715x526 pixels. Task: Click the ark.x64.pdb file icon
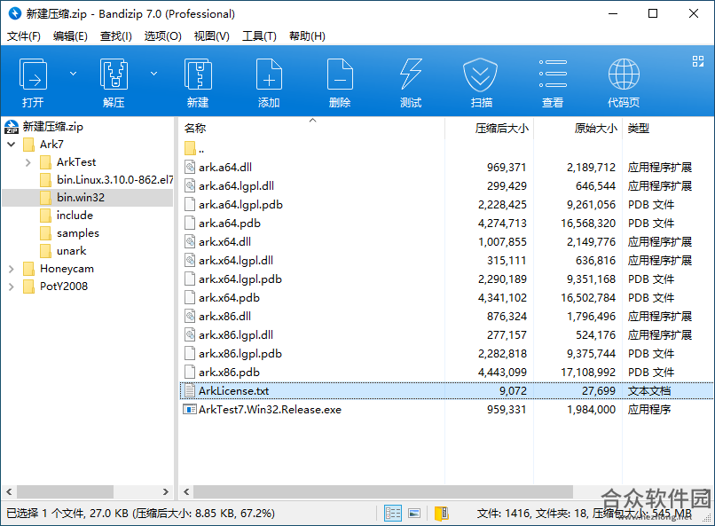pyautogui.click(x=190, y=297)
